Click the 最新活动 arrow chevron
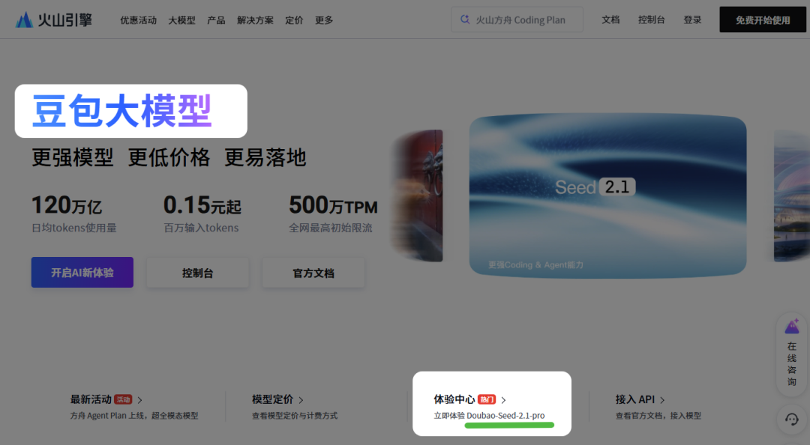Screen dimensions: 810x445 tap(140, 400)
